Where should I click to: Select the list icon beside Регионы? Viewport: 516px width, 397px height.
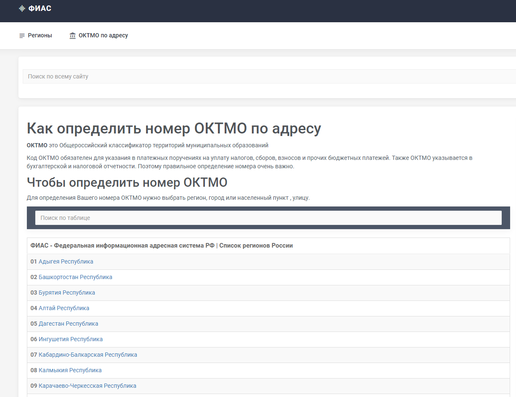21,36
